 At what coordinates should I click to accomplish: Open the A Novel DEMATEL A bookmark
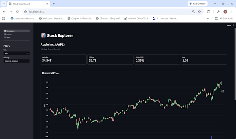pos(137,18)
